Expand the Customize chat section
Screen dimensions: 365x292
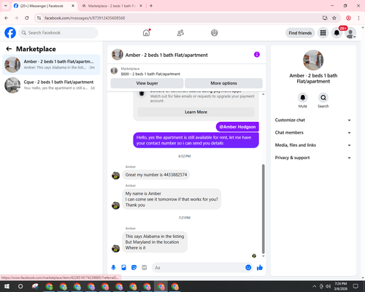pyautogui.click(x=313, y=120)
